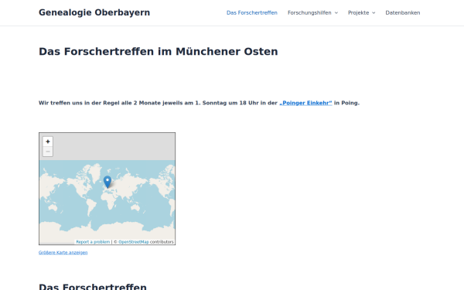
Task: Click the blue location marker on map
Action: [107, 182]
